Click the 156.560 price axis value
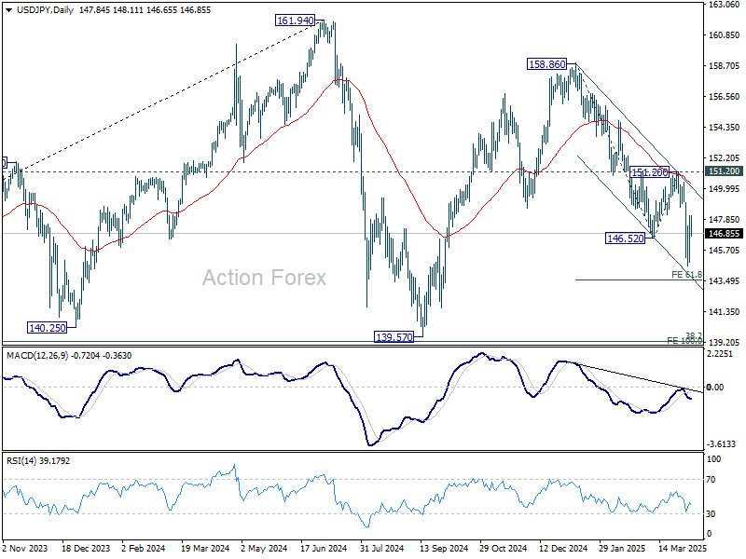Viewport: 746px width, 559px height. coord(724,97)
